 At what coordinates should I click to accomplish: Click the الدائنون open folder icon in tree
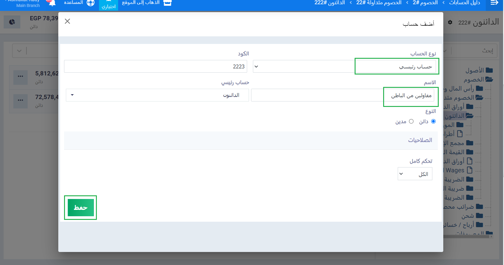point(470,116)
